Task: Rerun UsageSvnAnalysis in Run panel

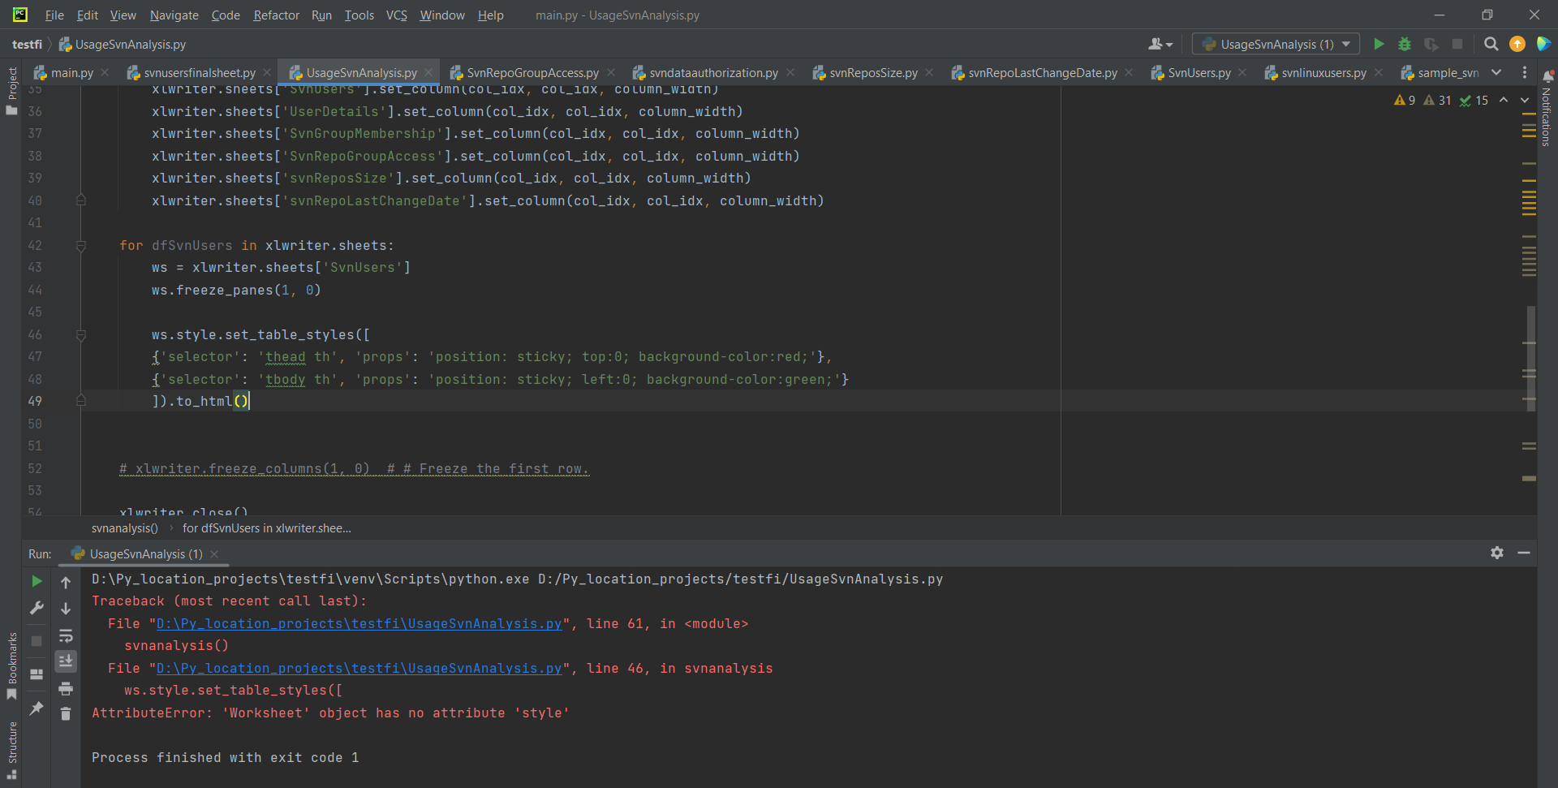Action: click(37, 581)
